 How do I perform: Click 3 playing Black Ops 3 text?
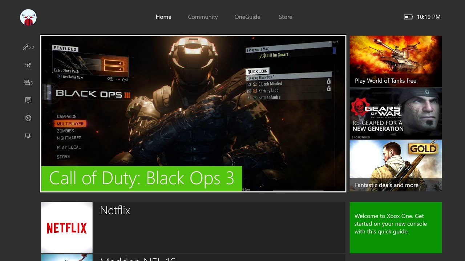[x=260, y=78]
